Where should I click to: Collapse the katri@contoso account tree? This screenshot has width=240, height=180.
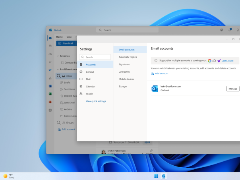point(58,69)
